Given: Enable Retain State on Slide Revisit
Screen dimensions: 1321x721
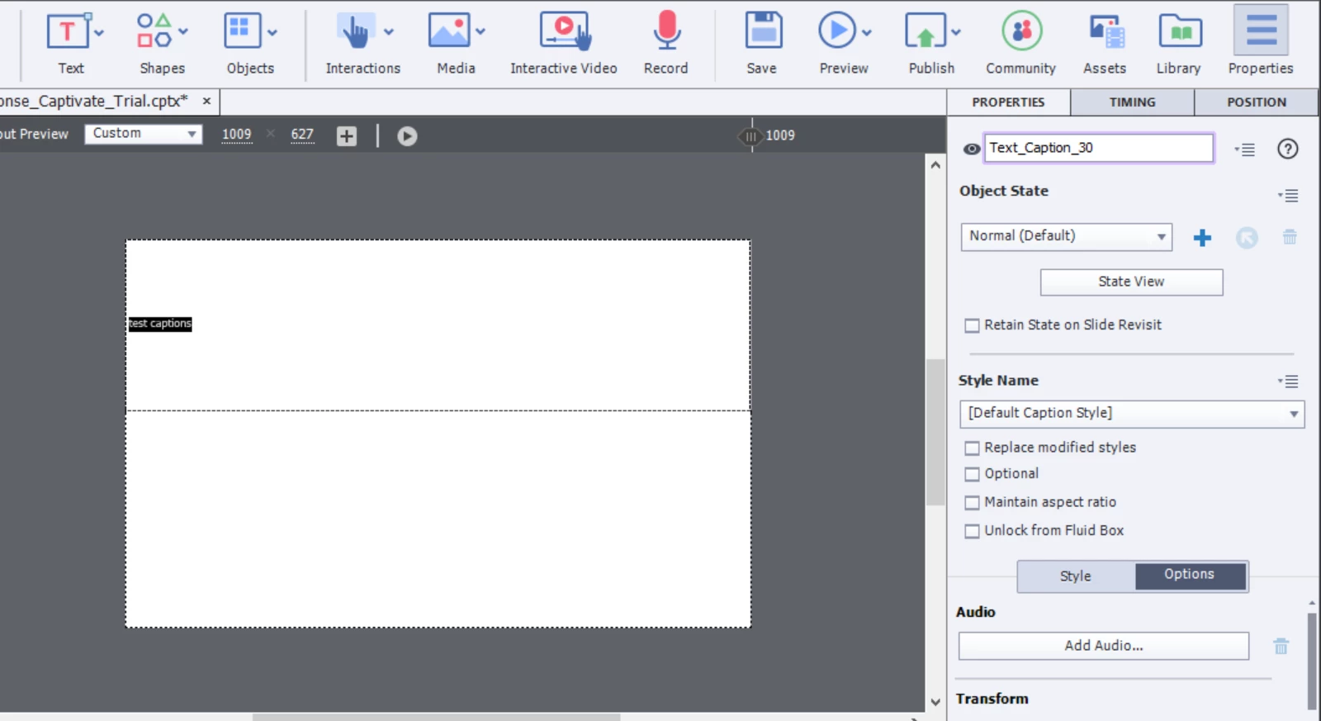Looking at the screenshot, I should (972, 325).
